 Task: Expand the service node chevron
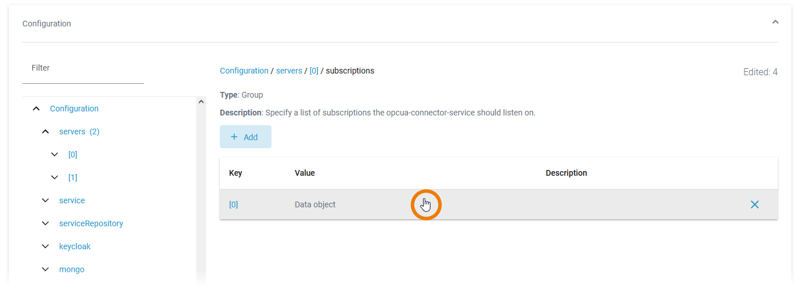click(45, 200)
